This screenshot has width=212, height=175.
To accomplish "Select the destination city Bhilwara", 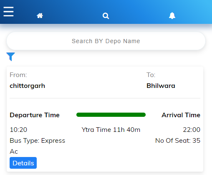I will click(x=161, y=86).
